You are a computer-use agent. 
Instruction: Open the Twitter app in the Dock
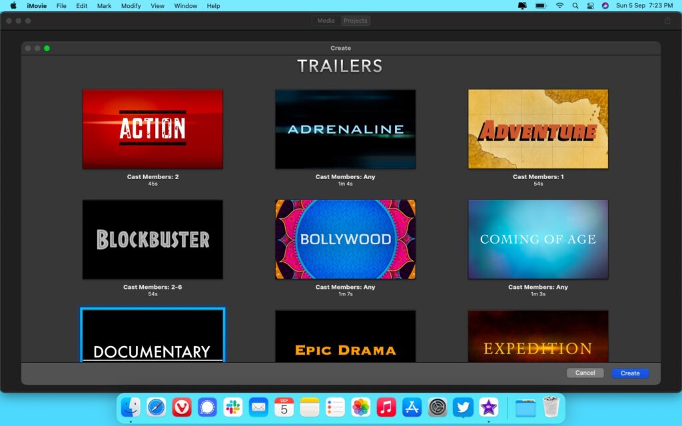pyautogui.click(x=462, y=408)
